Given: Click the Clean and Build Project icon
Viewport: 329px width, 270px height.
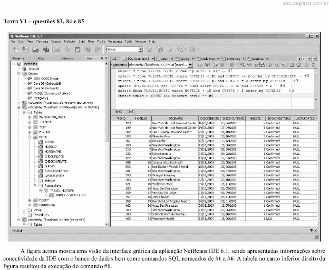Looking at the screenshot, I should [x=160, y=49].
